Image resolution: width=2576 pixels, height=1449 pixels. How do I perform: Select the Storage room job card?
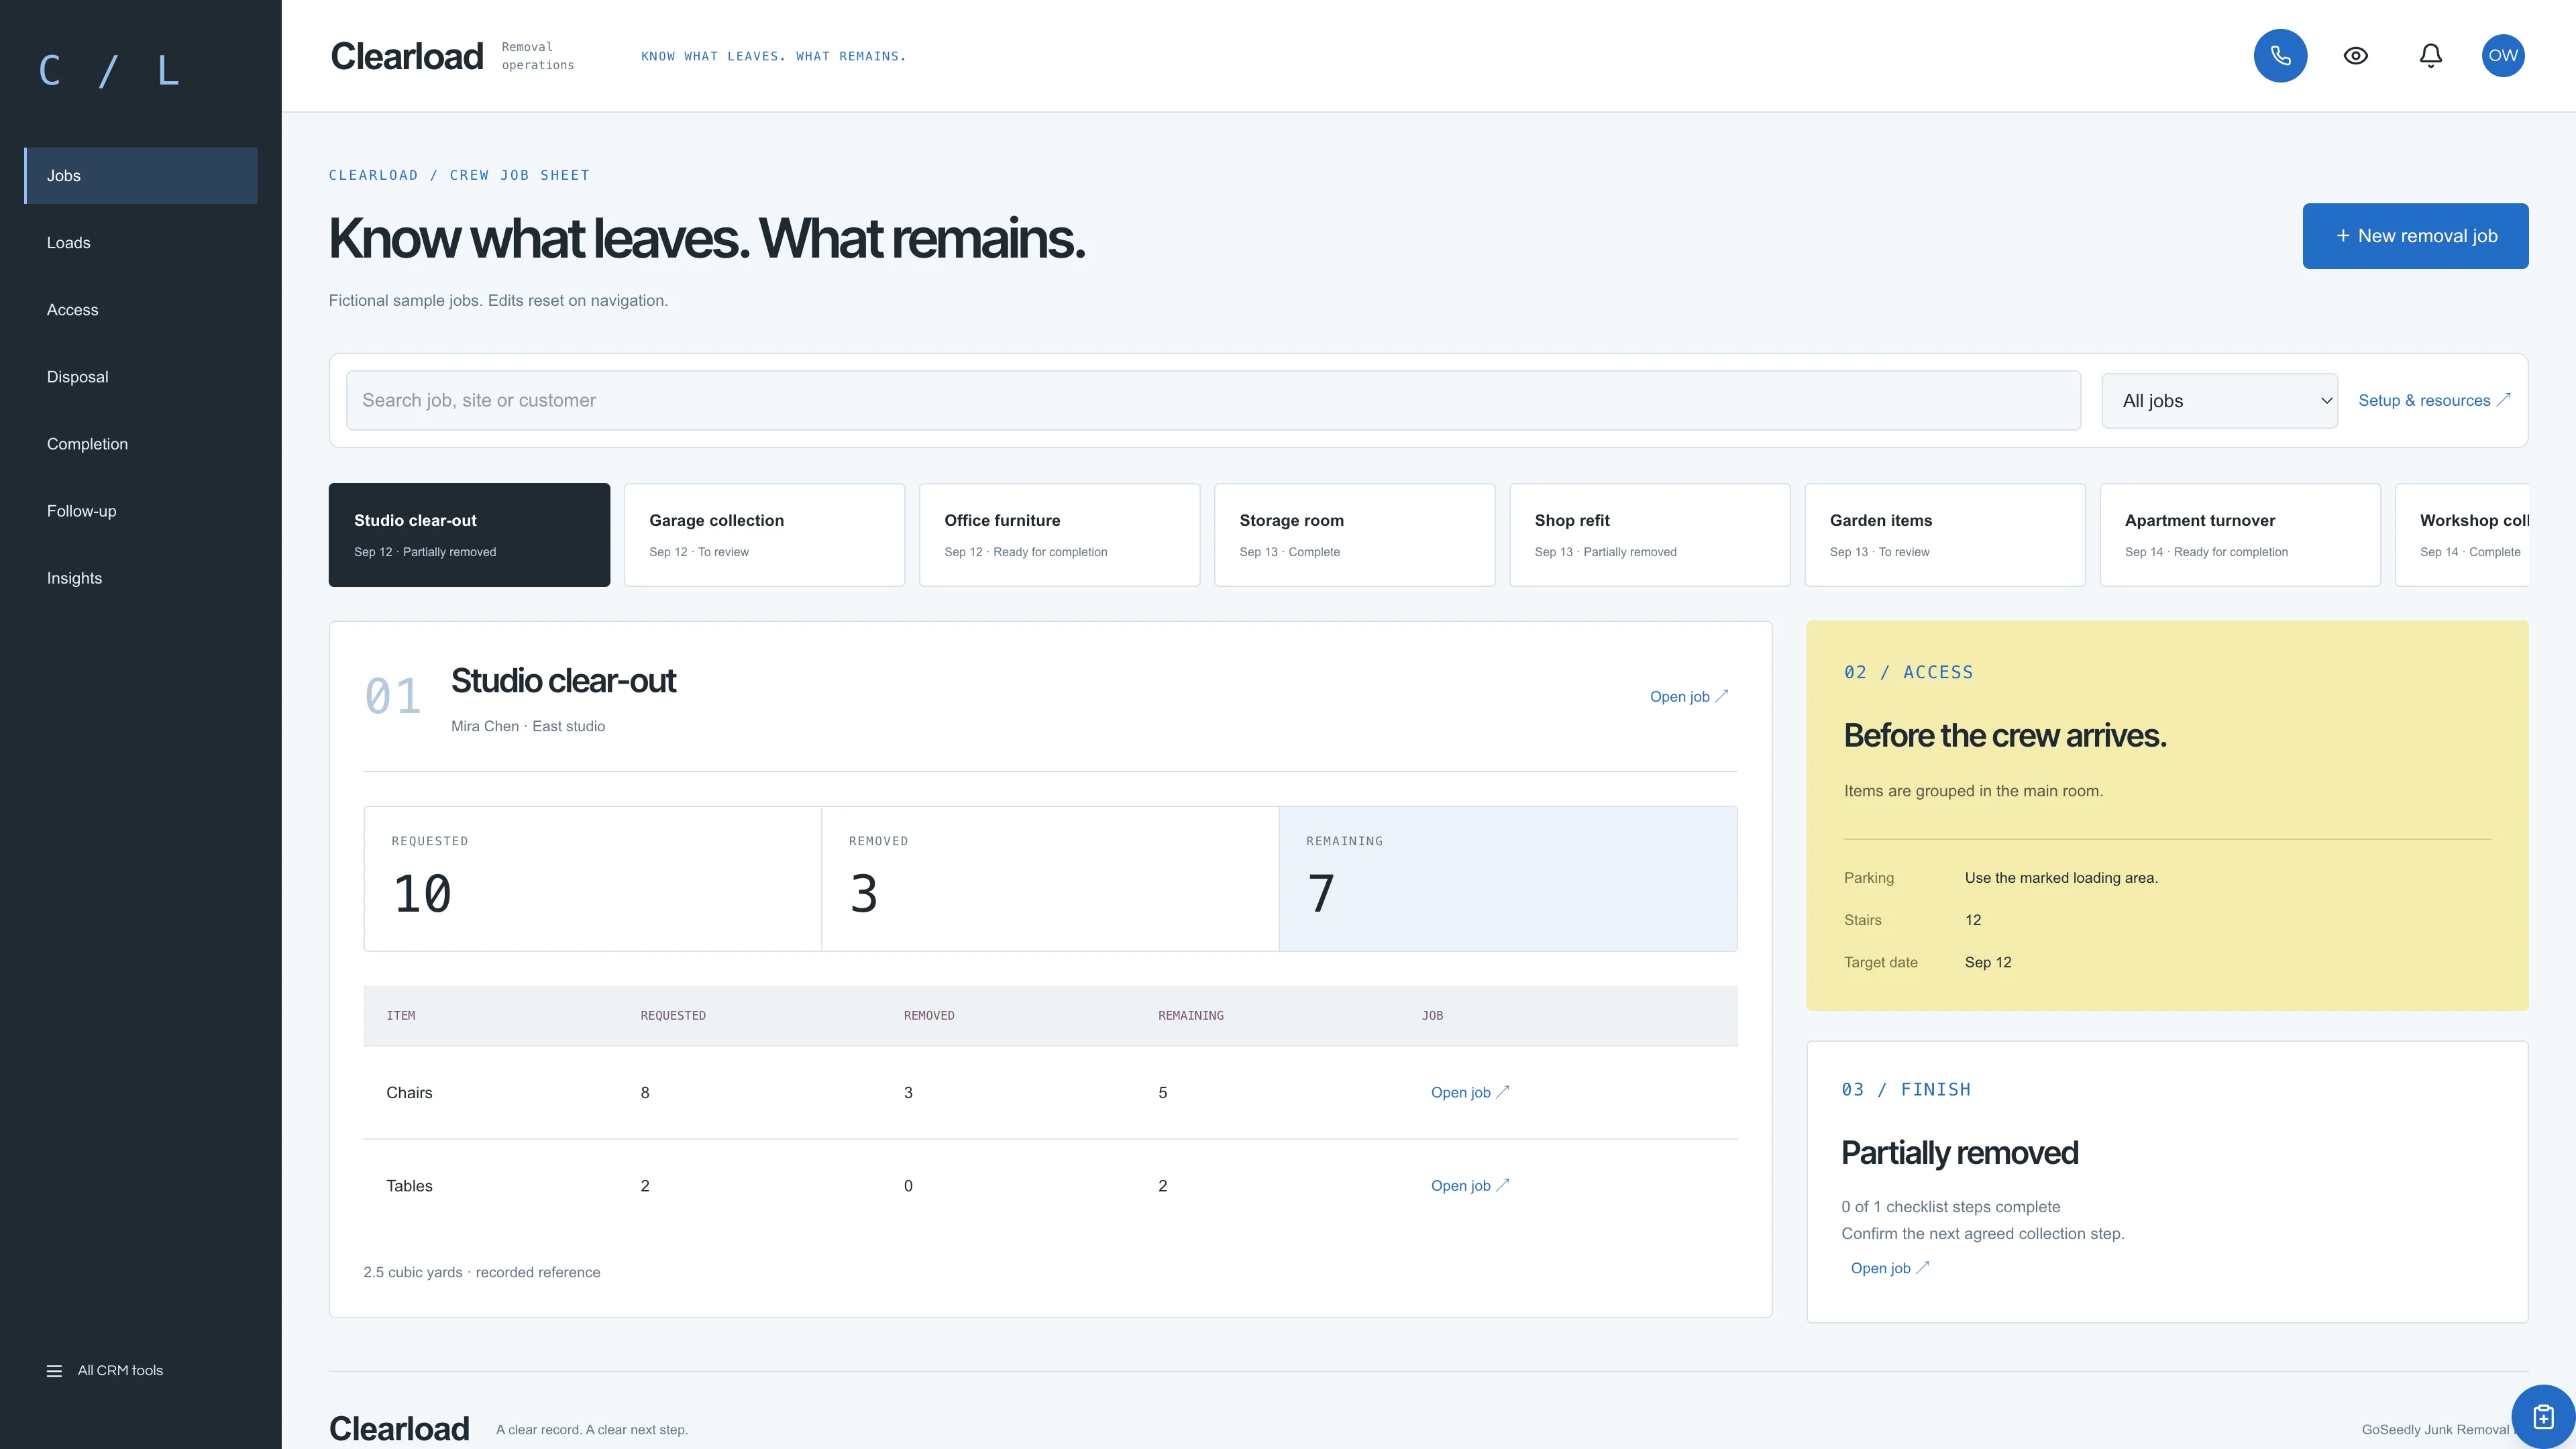coord(1354,535)
